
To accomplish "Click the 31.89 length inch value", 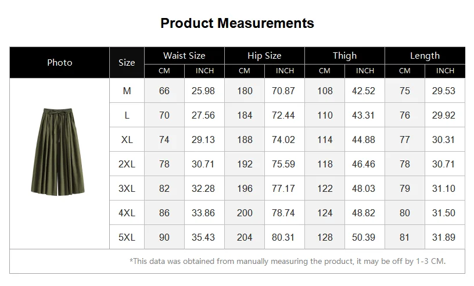I will [x=443, y=237].
